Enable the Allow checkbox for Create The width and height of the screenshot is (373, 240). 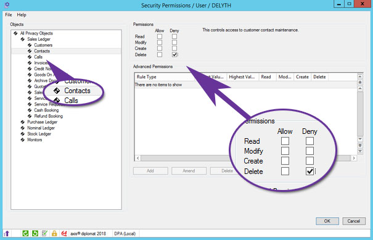(x=160, y=48)
